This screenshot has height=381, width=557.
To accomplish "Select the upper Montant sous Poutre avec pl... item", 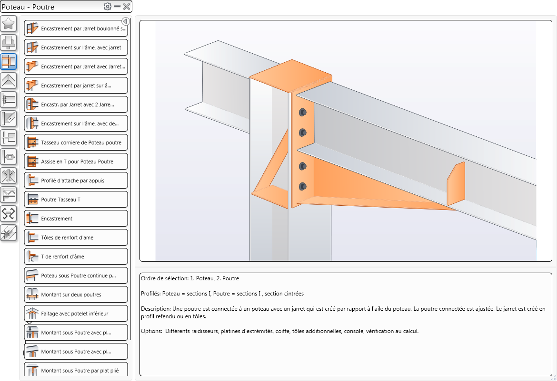I will tap(76, 333).
